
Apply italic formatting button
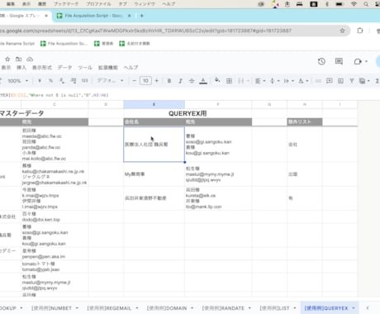click(x=180, y=81)
